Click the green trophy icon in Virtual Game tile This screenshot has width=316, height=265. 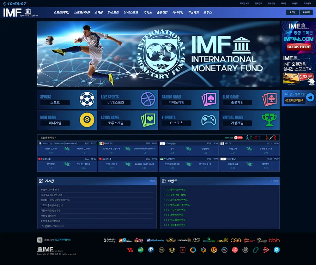(269, 120)
